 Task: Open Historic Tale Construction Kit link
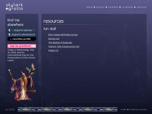coord(64,46)
